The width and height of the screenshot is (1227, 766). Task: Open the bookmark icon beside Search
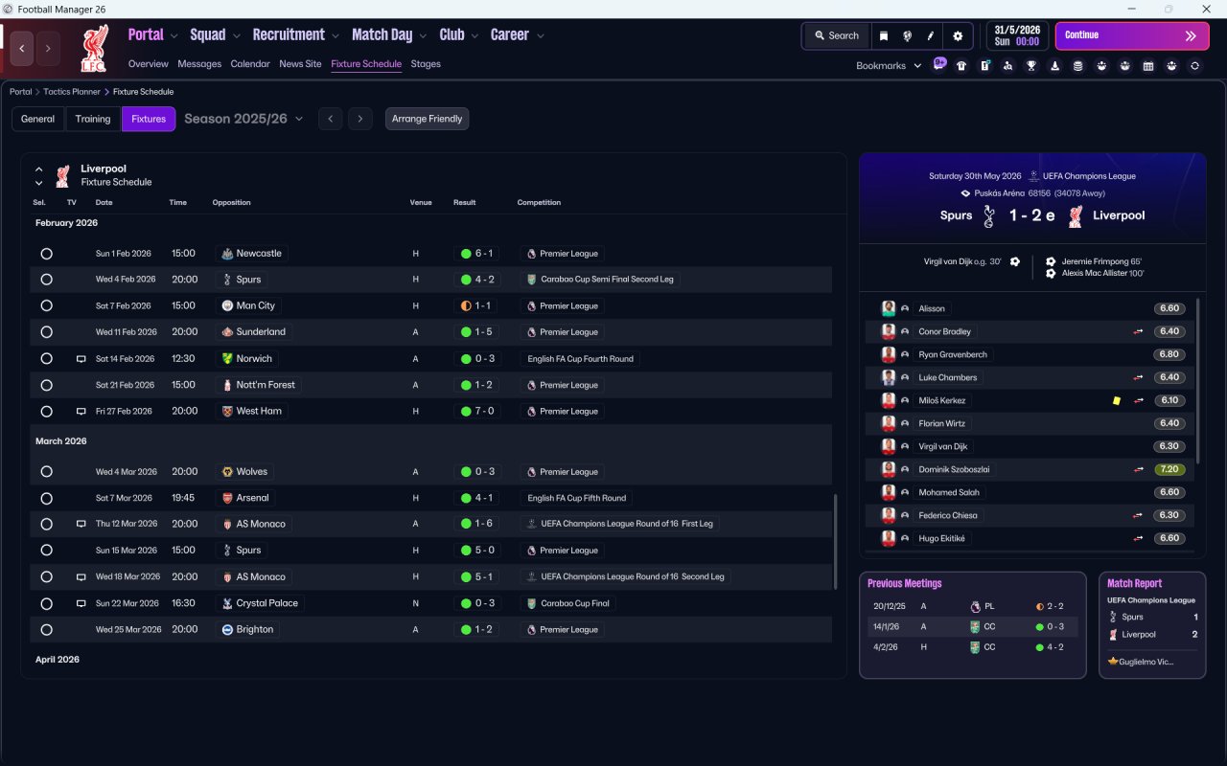pos(883,35)
